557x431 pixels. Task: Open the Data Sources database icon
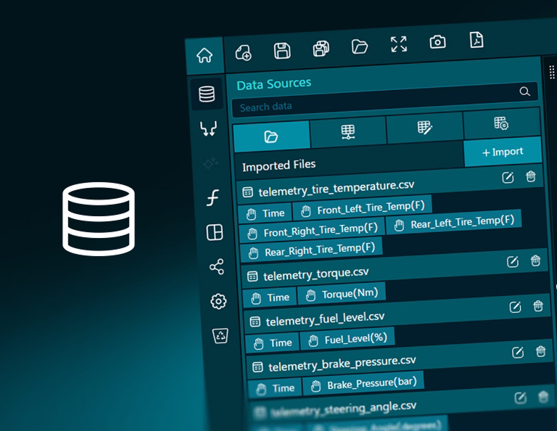207,94
